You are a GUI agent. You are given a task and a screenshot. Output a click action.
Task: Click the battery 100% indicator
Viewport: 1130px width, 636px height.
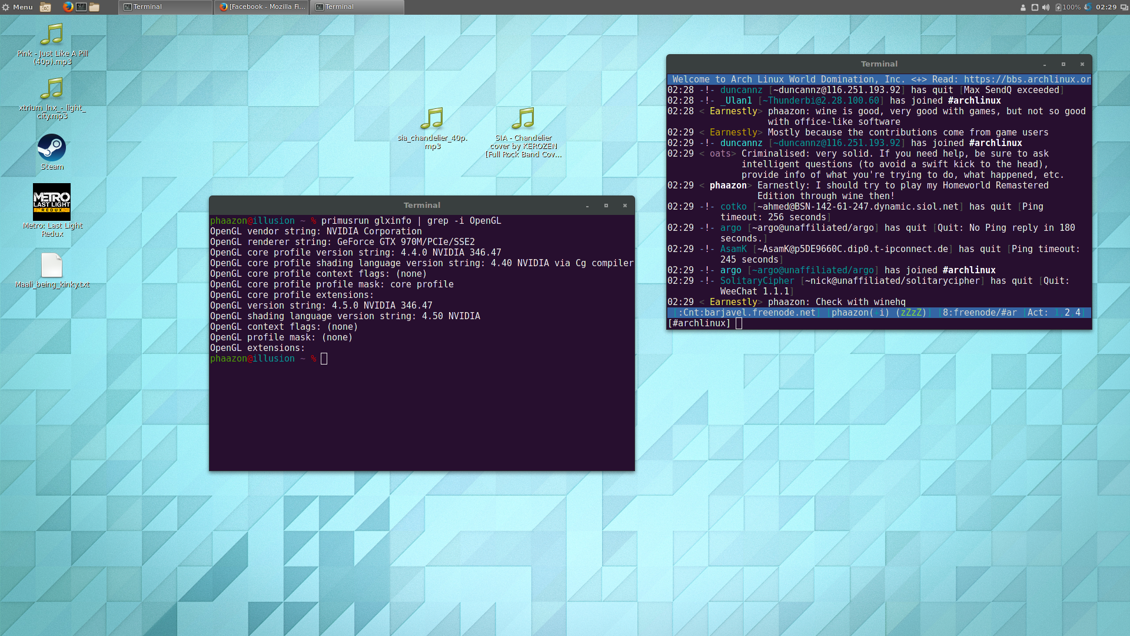(x=1068, y=7)
